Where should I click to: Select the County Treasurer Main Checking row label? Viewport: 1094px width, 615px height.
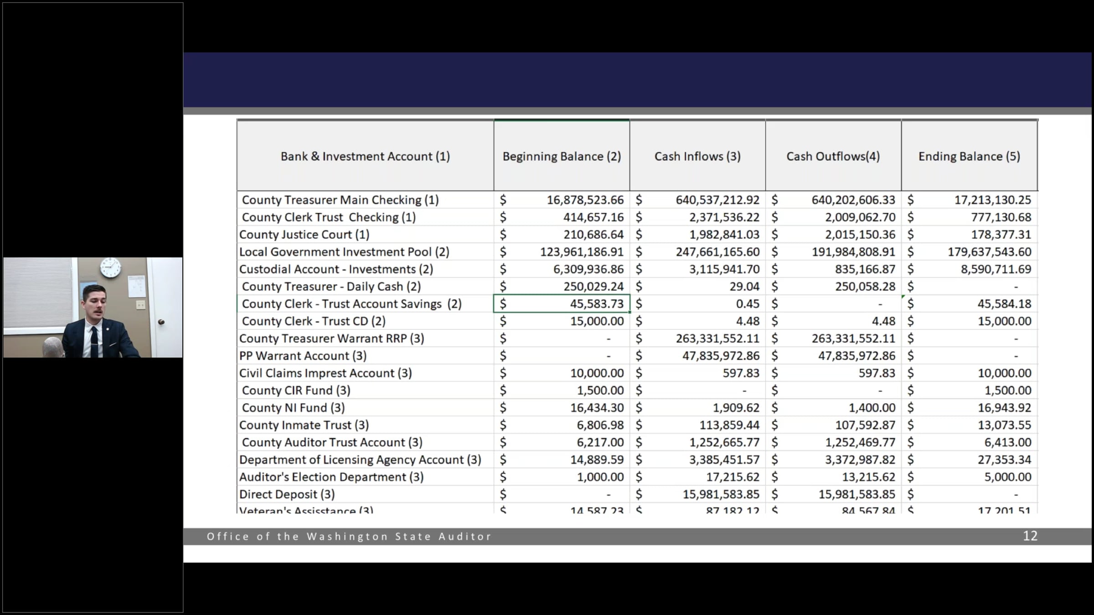click(x=340, y=200)
